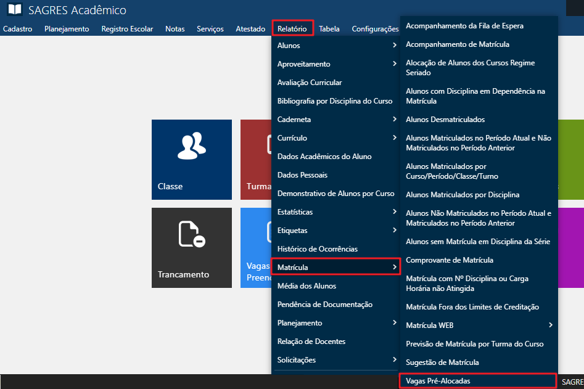Choose Alunos Não Matriculados no Período Atual

[479, 218]
